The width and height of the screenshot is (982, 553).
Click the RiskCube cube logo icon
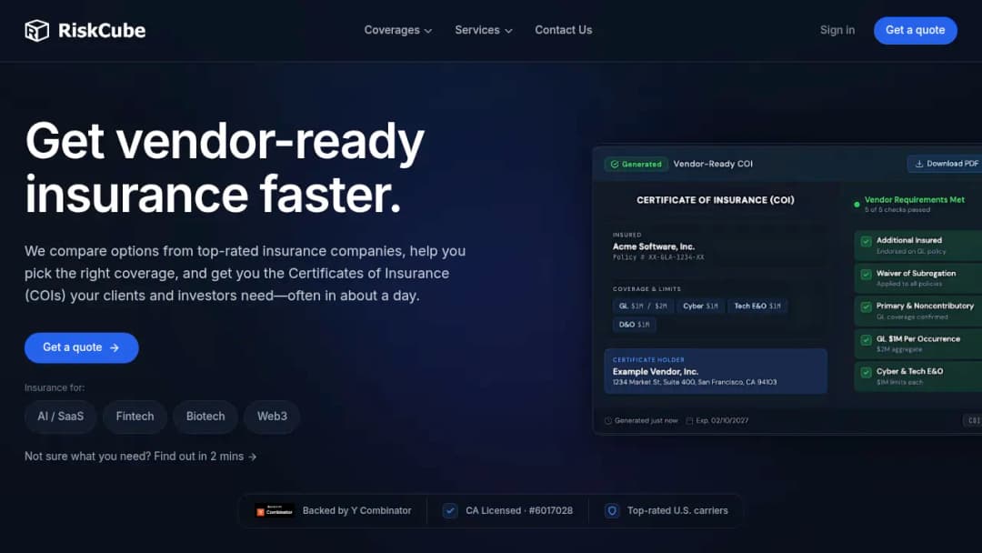click(x=37, y=30)
